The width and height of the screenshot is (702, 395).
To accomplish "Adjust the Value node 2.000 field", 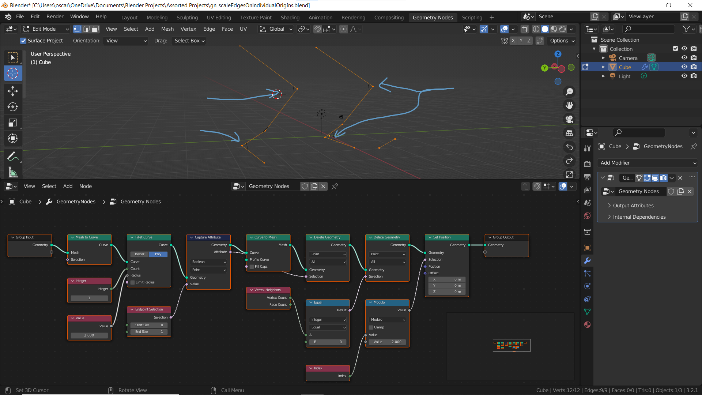I will tap(89, 335).
